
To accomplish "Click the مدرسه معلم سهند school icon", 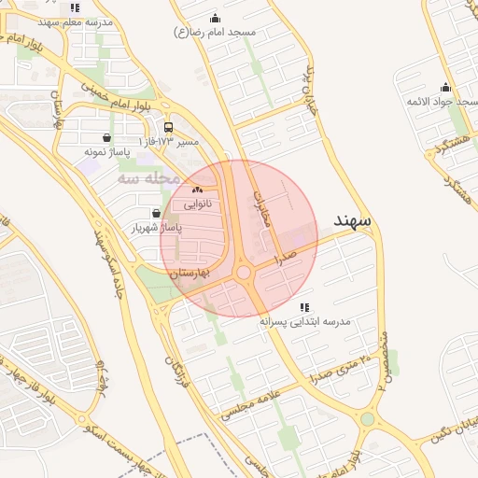I will tap(75, 8).
